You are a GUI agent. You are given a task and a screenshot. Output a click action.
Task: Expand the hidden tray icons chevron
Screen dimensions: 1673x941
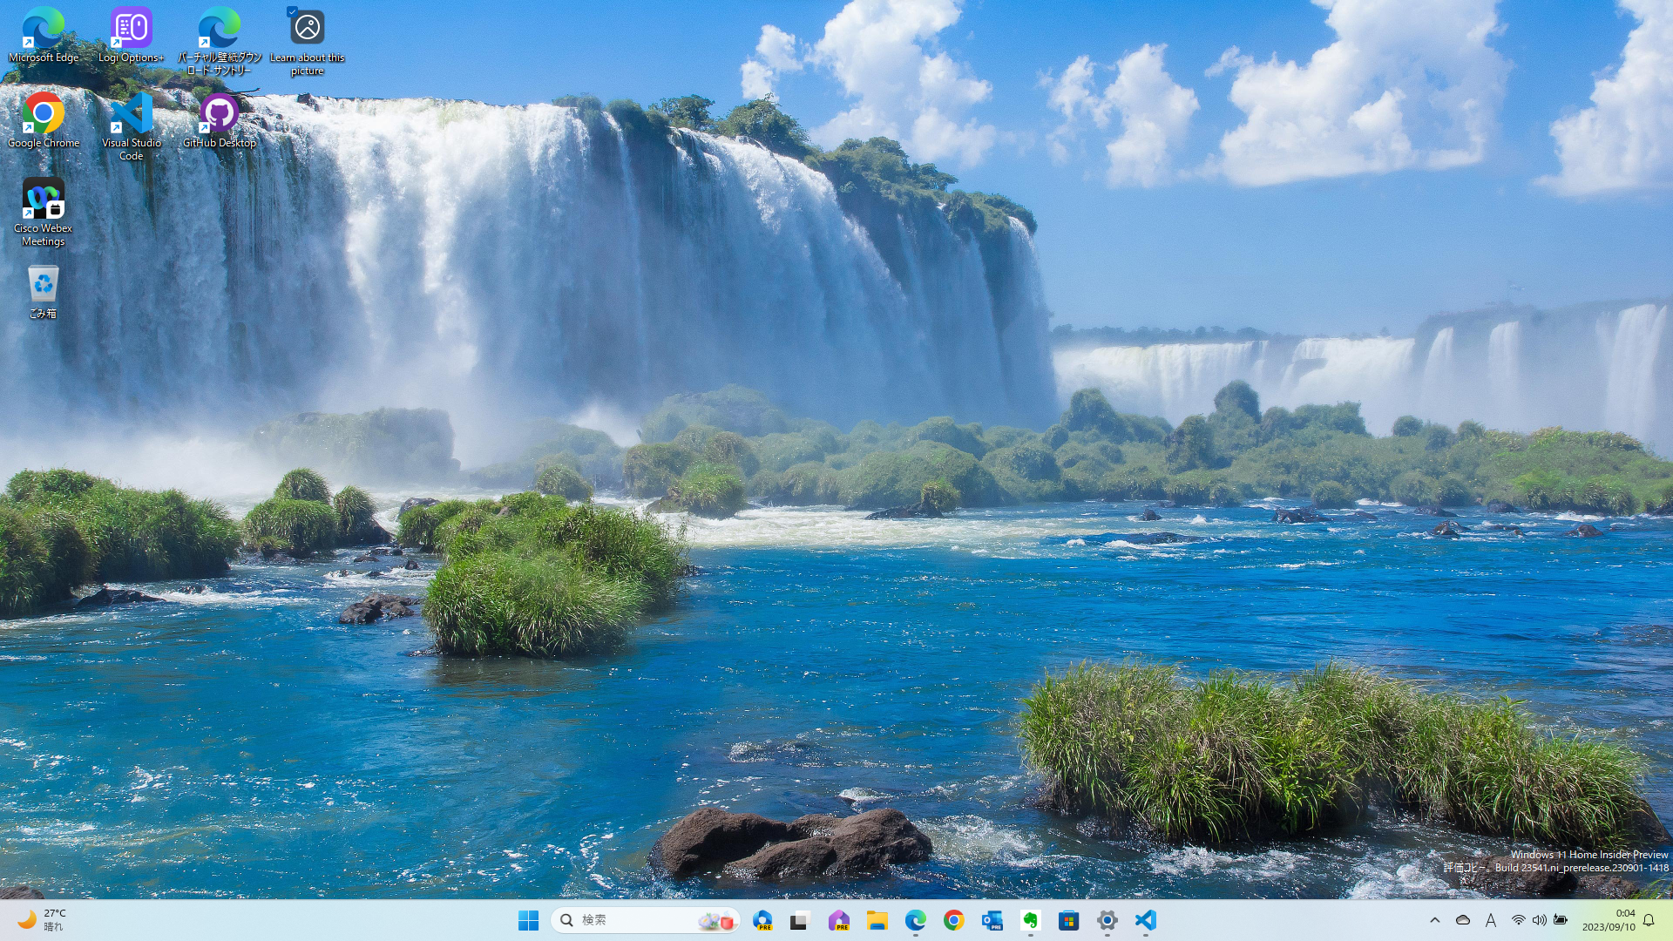point(1434,920)
